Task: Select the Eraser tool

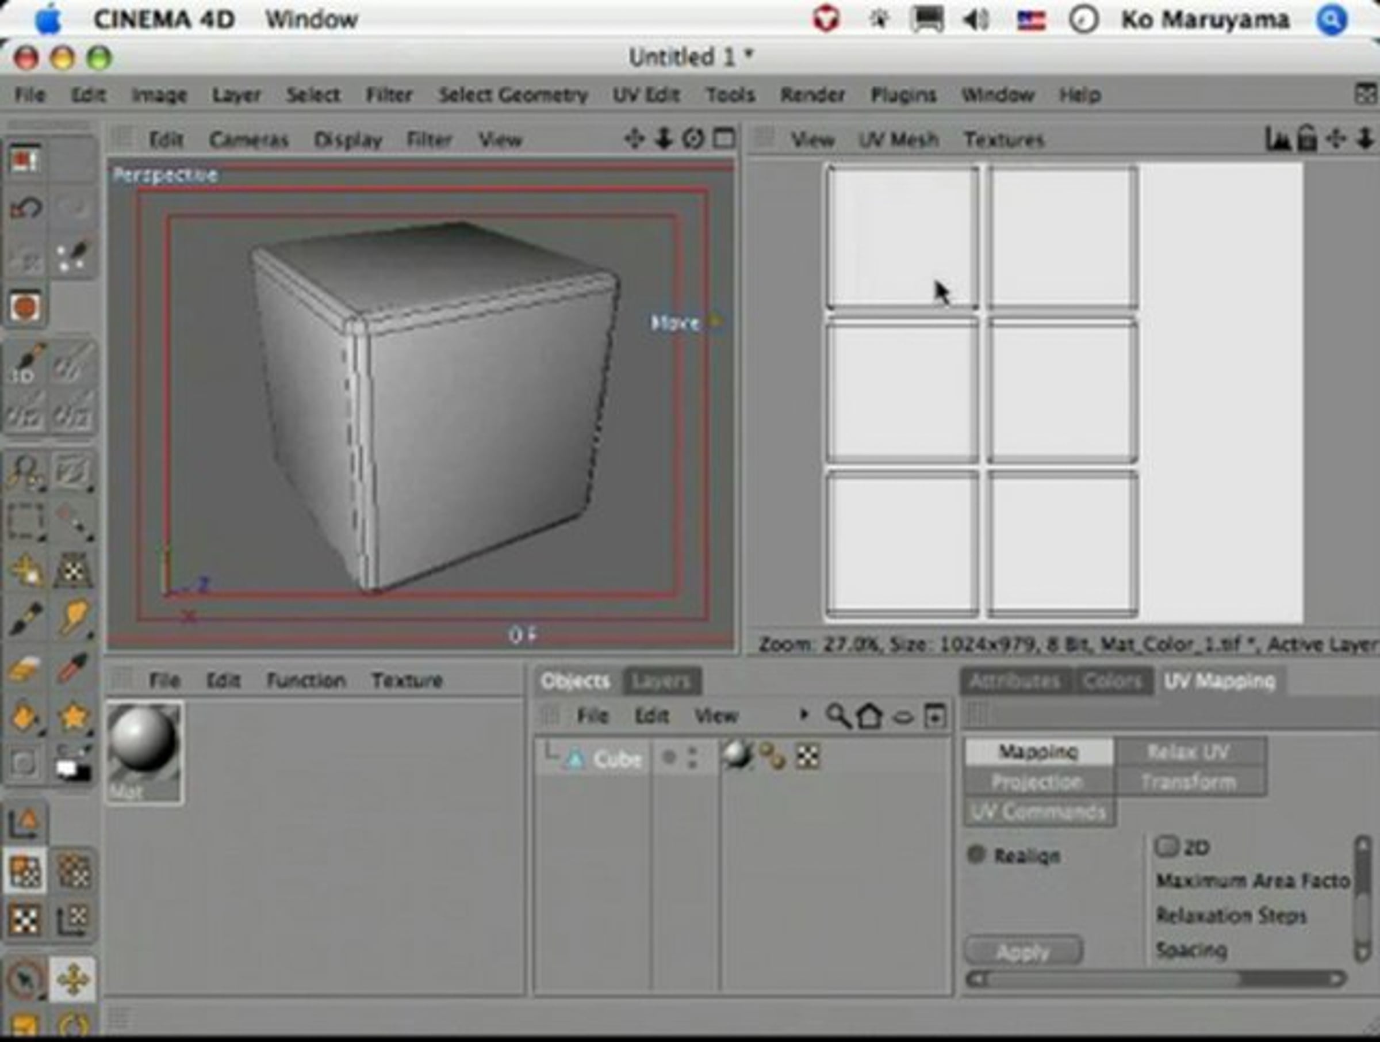Action: point(25,668)
